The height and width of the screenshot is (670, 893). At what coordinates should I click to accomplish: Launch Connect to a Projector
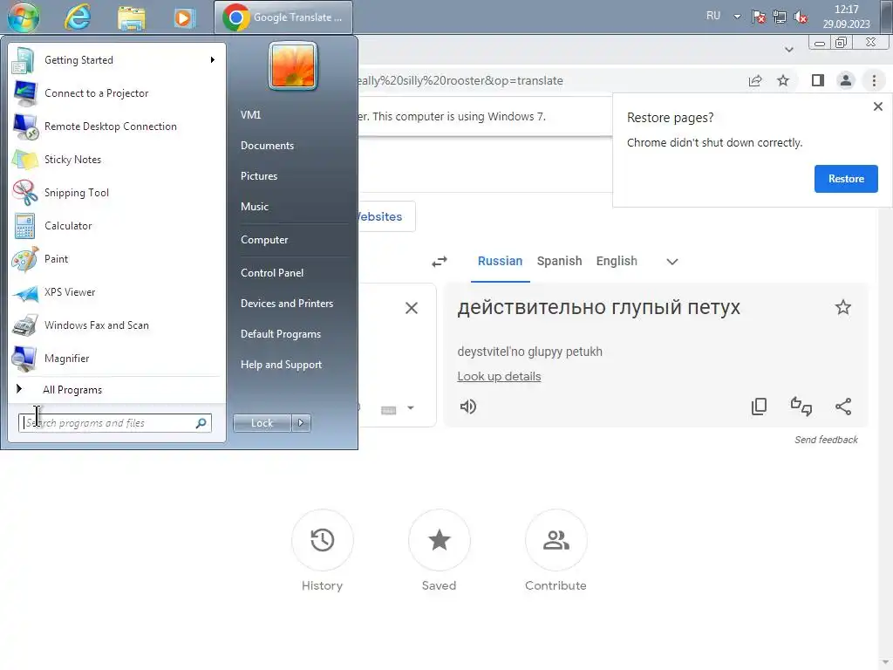click(116, 92)
